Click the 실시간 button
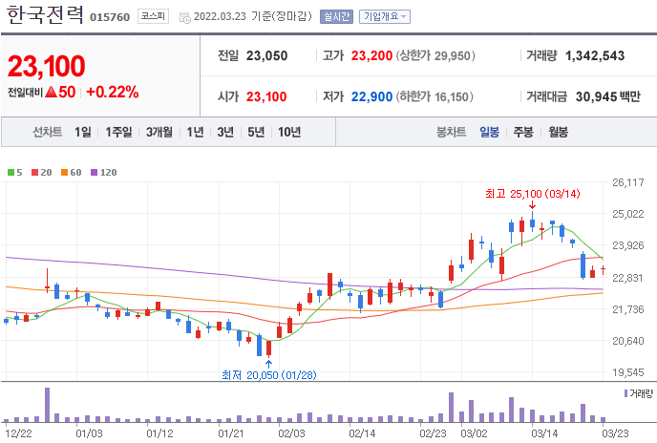657x443 pixels. (336, 17)
